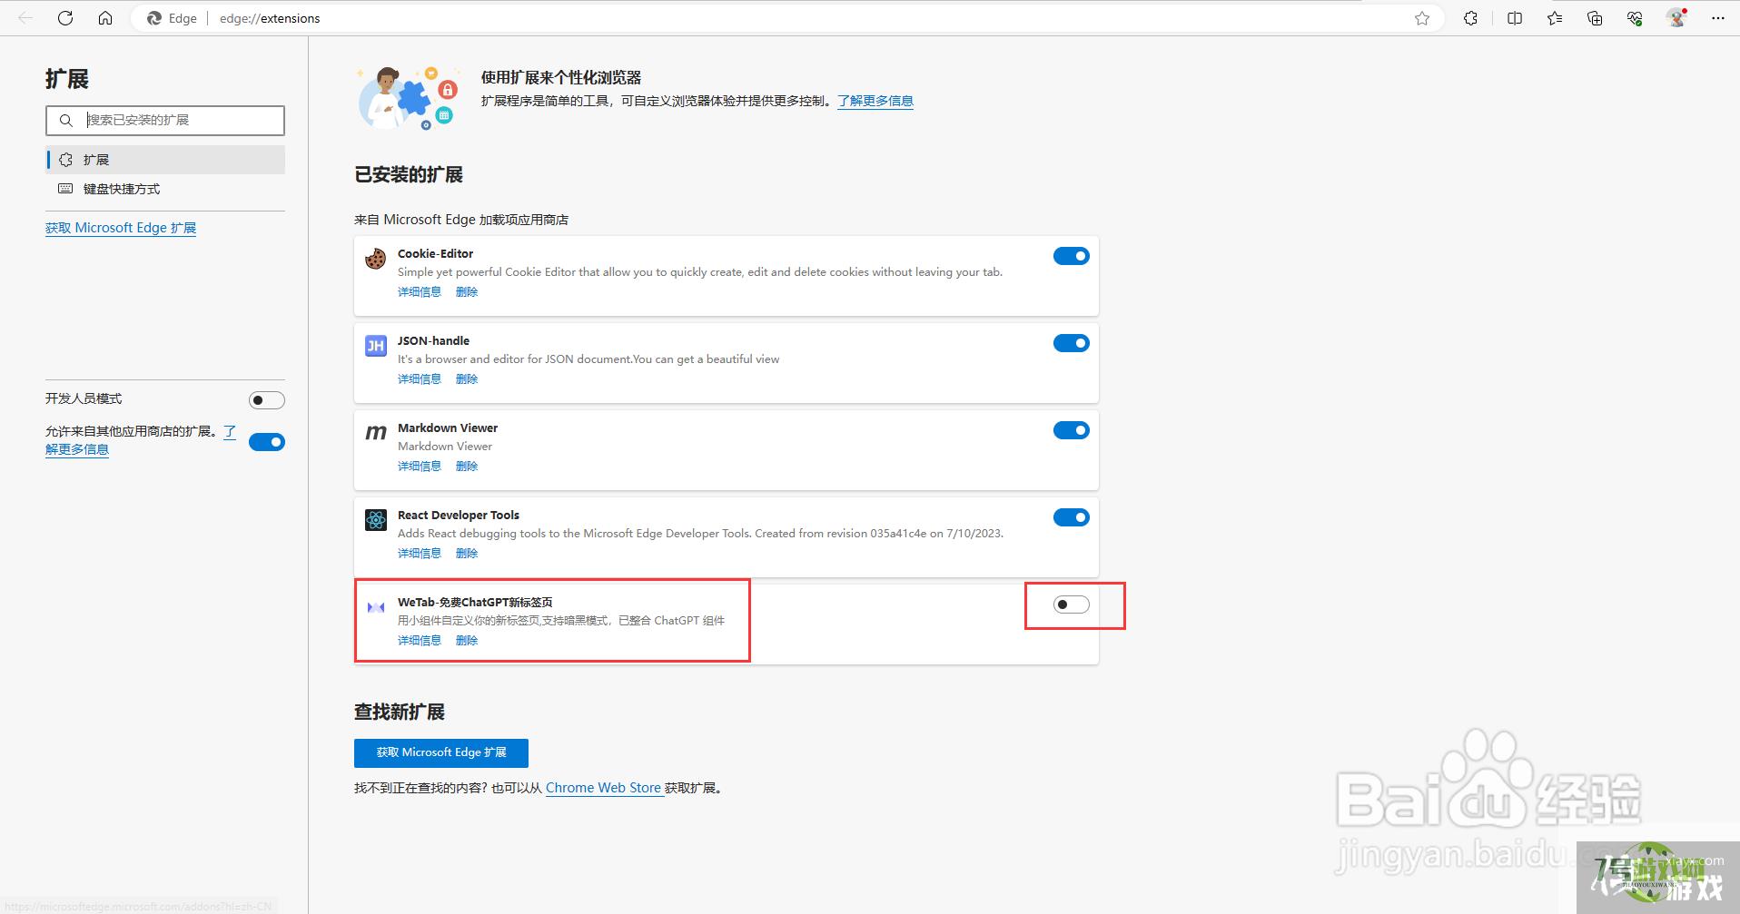This screenshot has height=914, width=1740.
Task: Remove Markdown Viewer via 删除
Action: tap(467, 466)
